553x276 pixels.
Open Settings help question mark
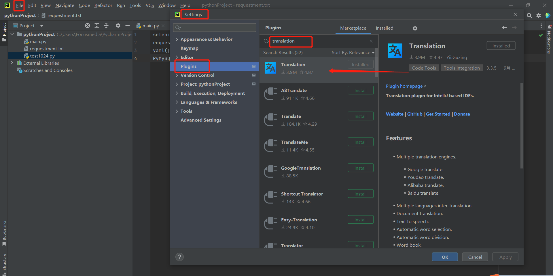point(180,257)
